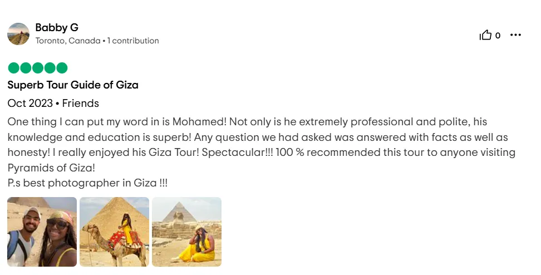Open the three-dot more options menu
The height and width of the screenshot is (275, 541).
(x=515, y=35)
